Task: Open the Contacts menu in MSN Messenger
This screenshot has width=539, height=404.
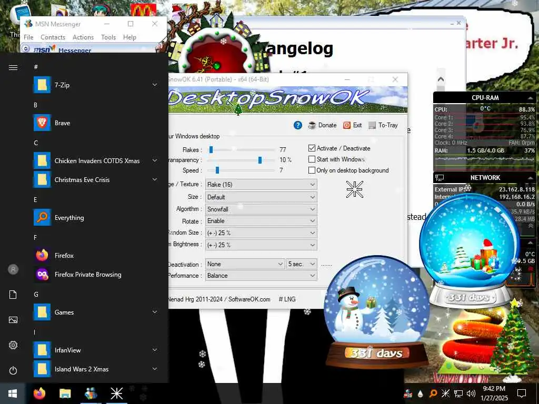Action: (x=53, y=37)
